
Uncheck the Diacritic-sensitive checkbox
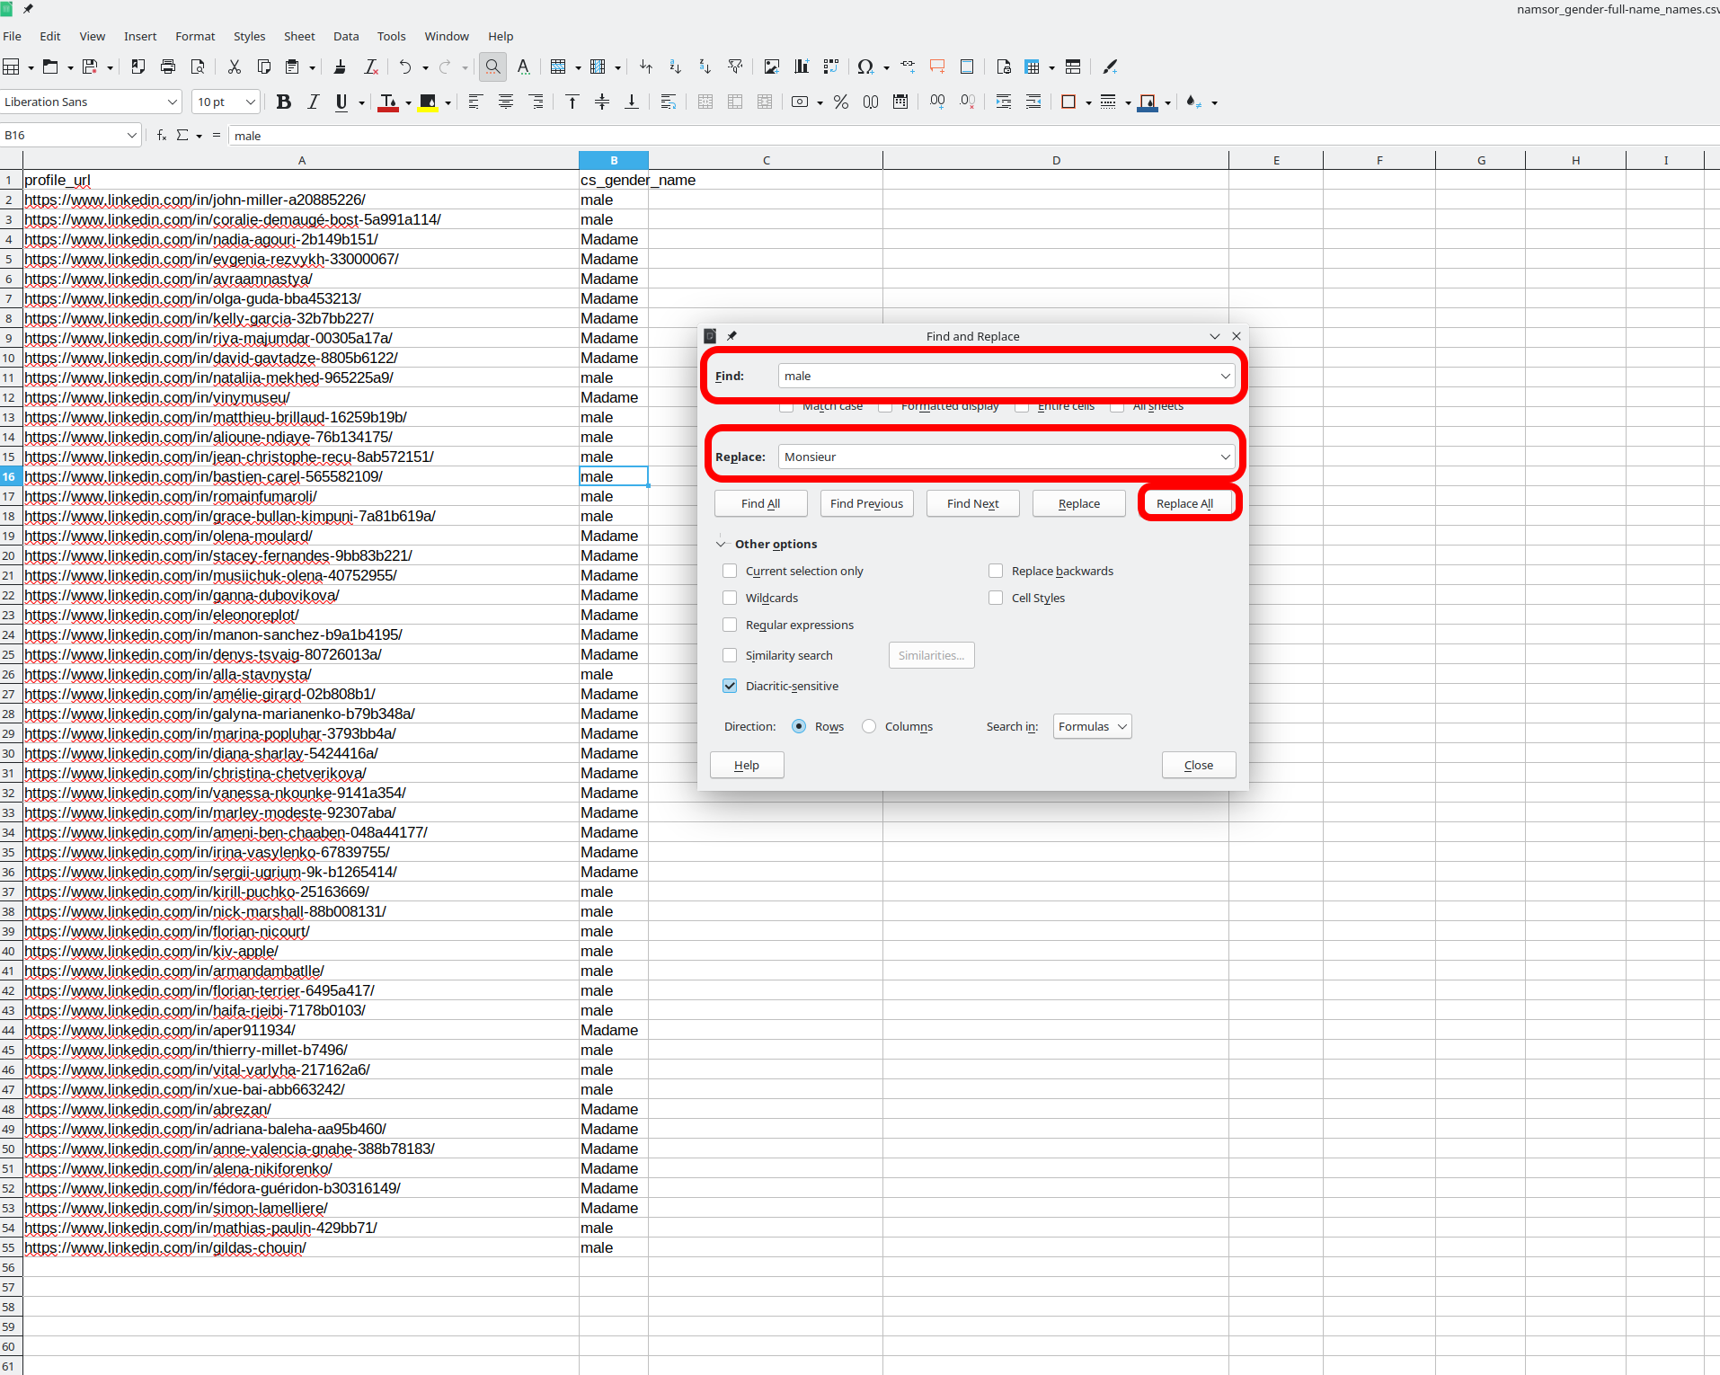pos(730,686)
